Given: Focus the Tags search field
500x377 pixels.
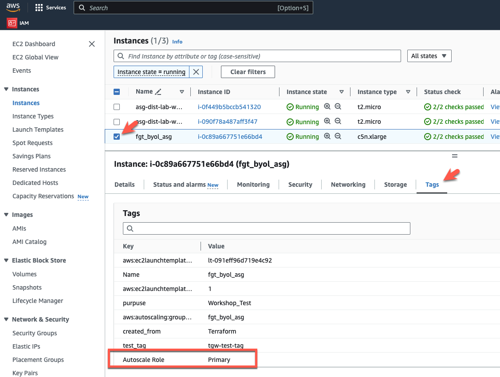Looking at the screenshot, I should point(266,228).
